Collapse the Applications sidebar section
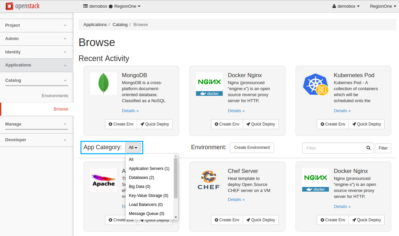The width and height of the screenshot is (399, 236). point(36,65)
